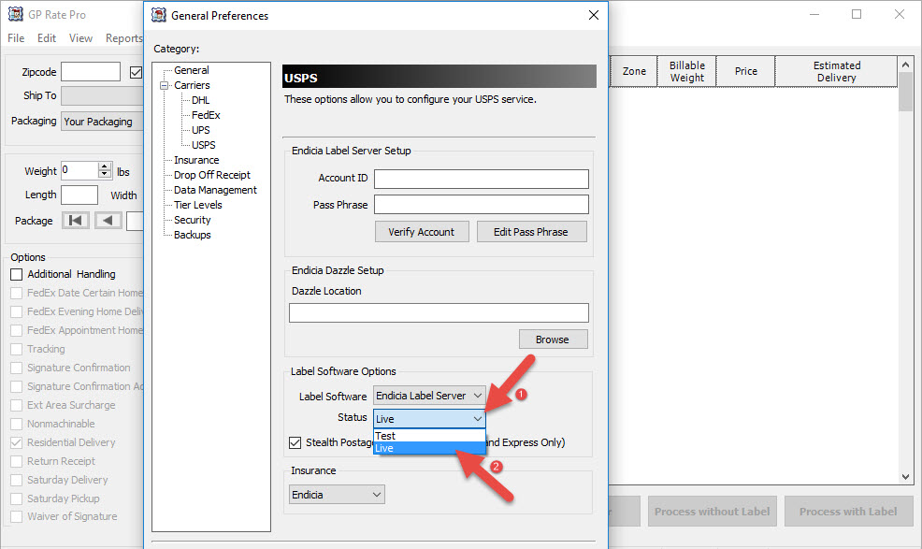Select Drop Off Receipt category
922x549 pixels.
click(x=212, y=175)
